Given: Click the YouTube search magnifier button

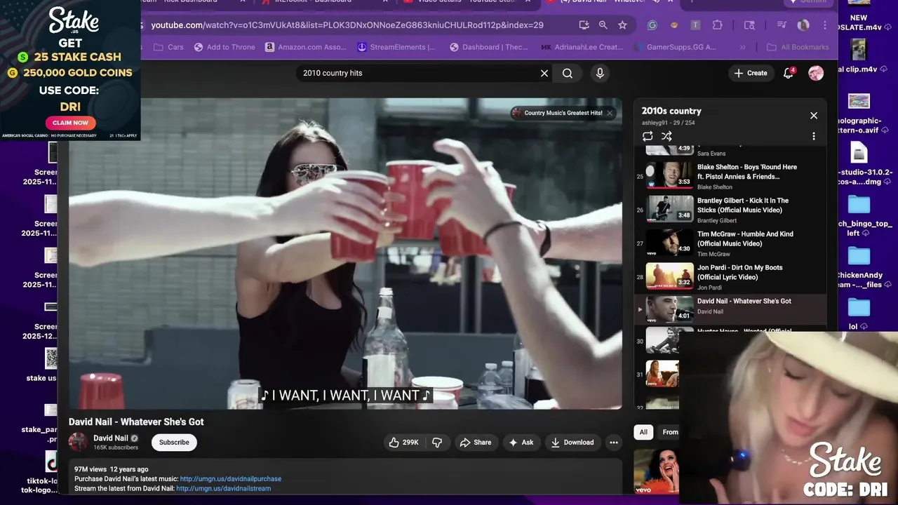Looking at the screenshot, I should (568, 73).
